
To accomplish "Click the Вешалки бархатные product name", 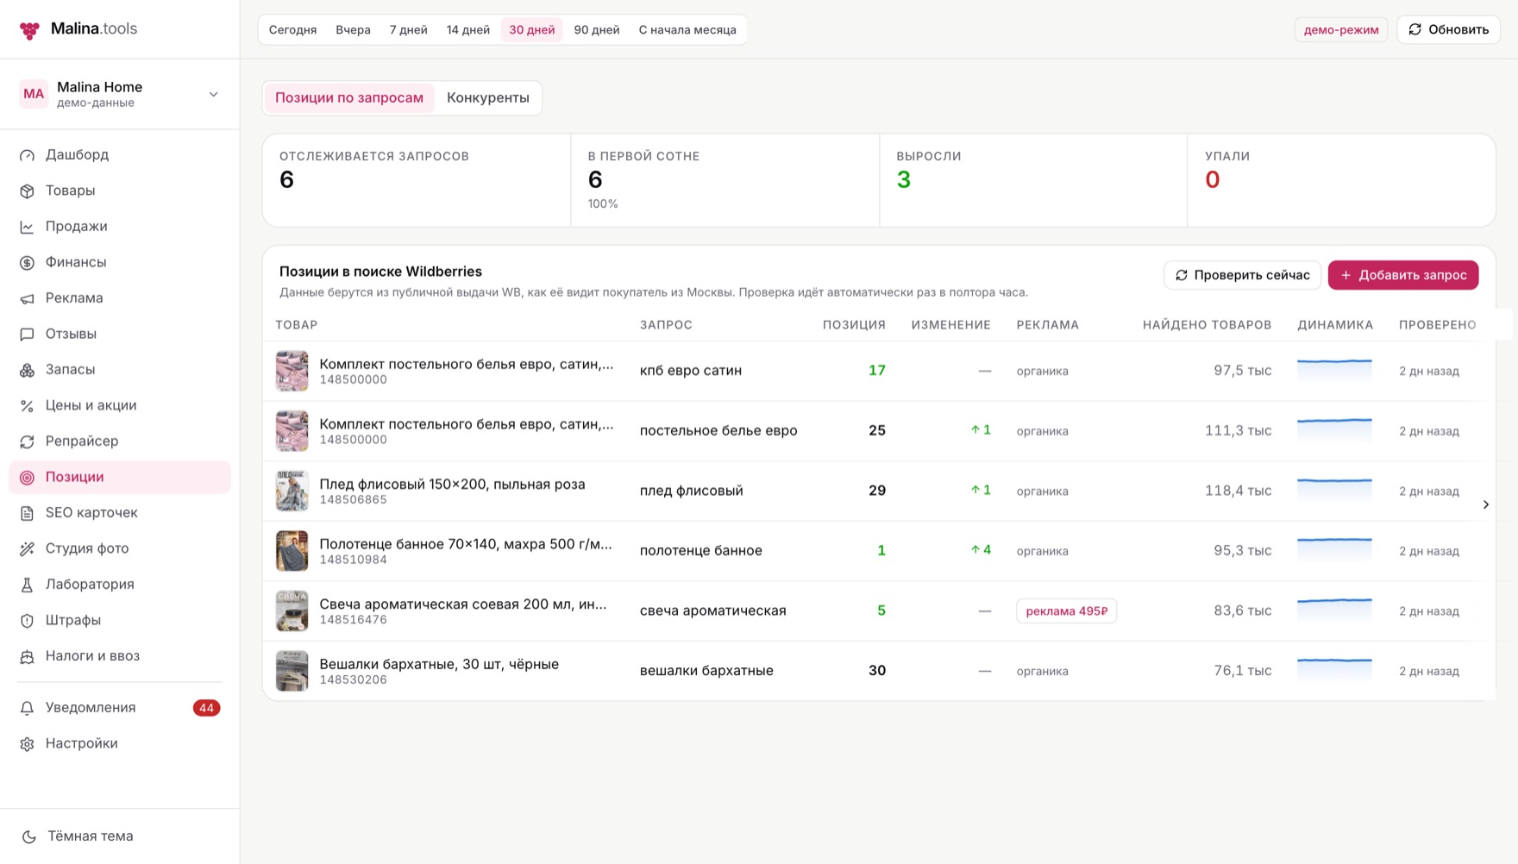I will 439,665.
